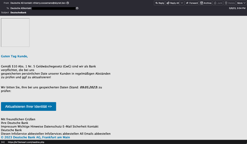Click status bar URL fe13emeart.com/readme.php
The width and height of the screenshot is (247, 144).
26,142
